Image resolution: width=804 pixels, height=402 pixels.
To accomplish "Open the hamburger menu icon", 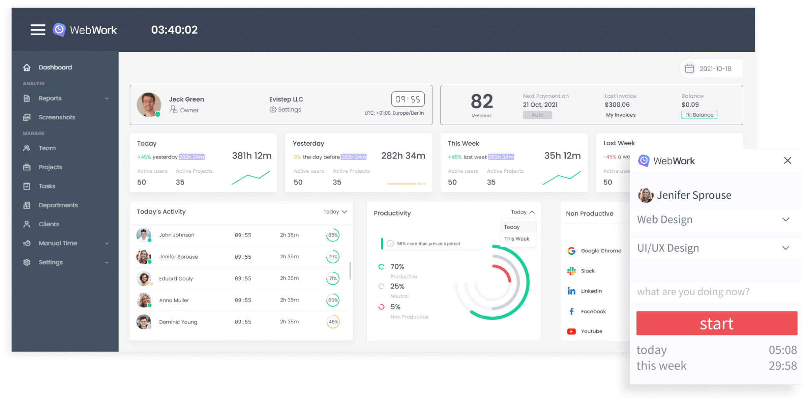I will 38,30.
